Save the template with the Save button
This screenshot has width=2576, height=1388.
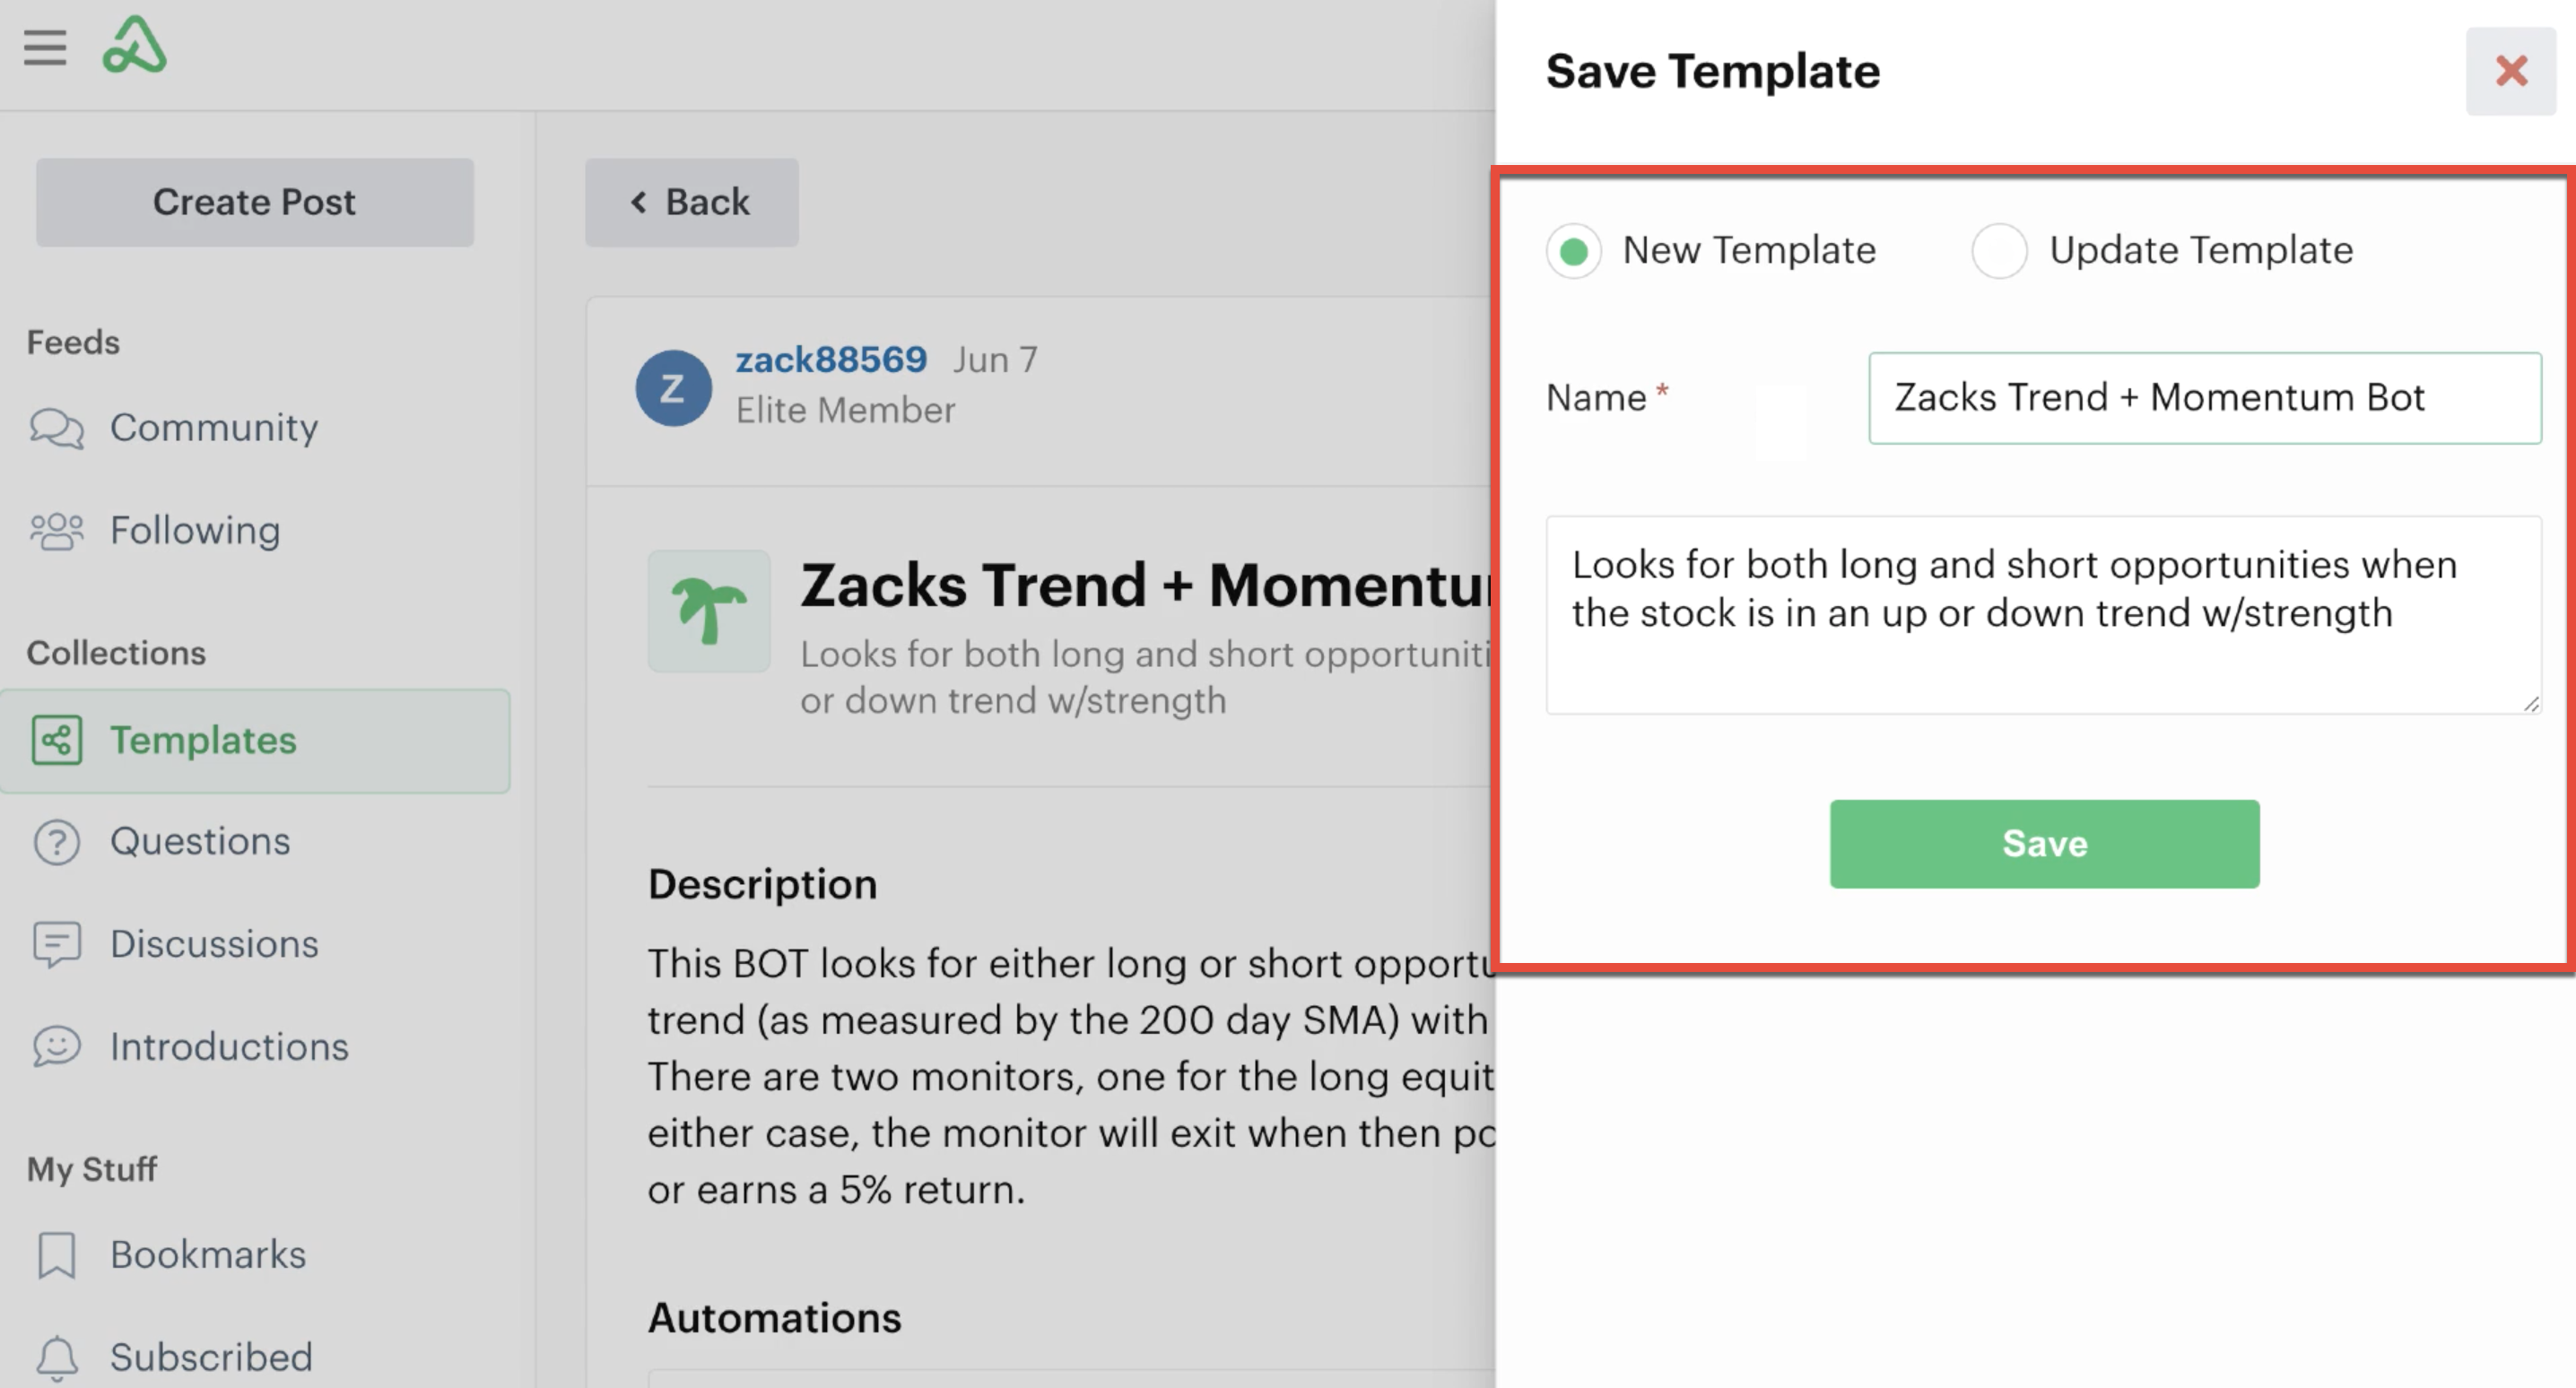click(2044, 844)
